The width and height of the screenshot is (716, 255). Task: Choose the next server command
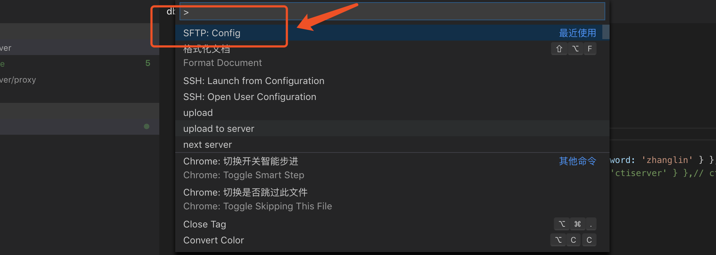coord(207,144)
